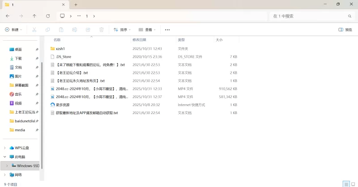Screen dimensions: 358x187
Task: Open the Sort dropdown menu
Action: click(x=122, y=30)
